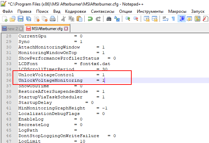Screen dimensions: 209x143
Task: Click the RestoreAfterSuspendedMode line
Action: [61, 91]
